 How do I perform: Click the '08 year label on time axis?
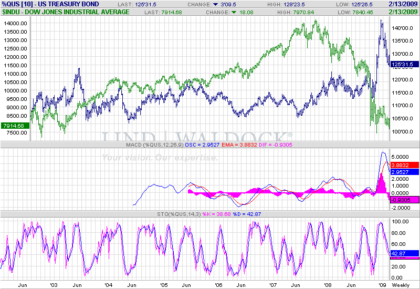click(x=328, y=285)
